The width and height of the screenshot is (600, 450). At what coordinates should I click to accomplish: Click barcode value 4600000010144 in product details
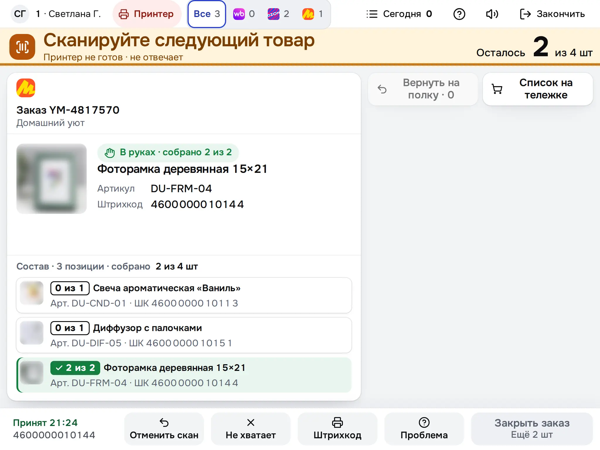pyautogui.click(x=197, y=204)
